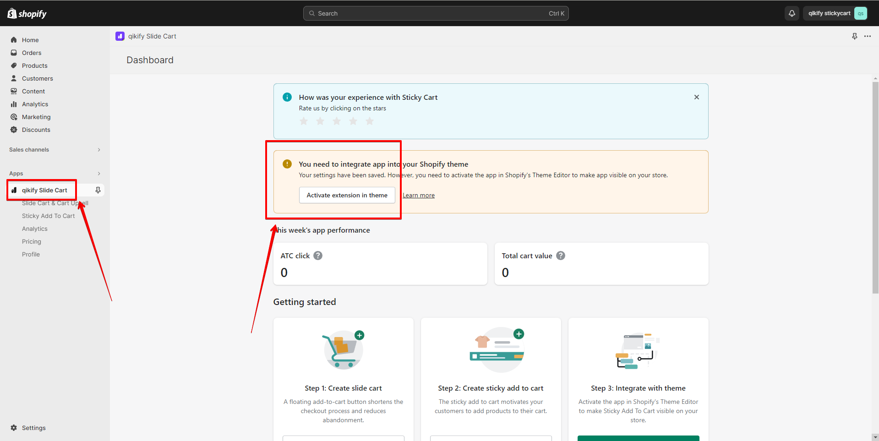Screen dimensions: 879x441
Task: Click 'Step 3: Integrate with theme' title
Action: point(638,388)
